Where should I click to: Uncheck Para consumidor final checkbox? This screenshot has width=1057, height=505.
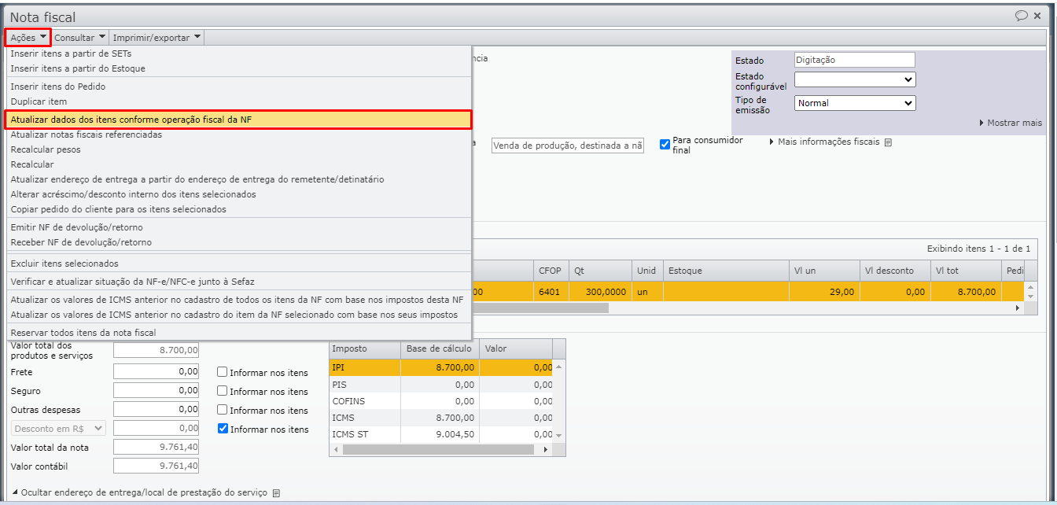pyautogui.click(x=665, y=144)
